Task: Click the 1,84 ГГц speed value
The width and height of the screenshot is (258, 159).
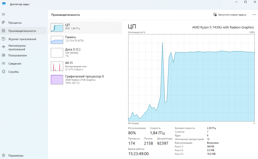Action: (157, 133)
